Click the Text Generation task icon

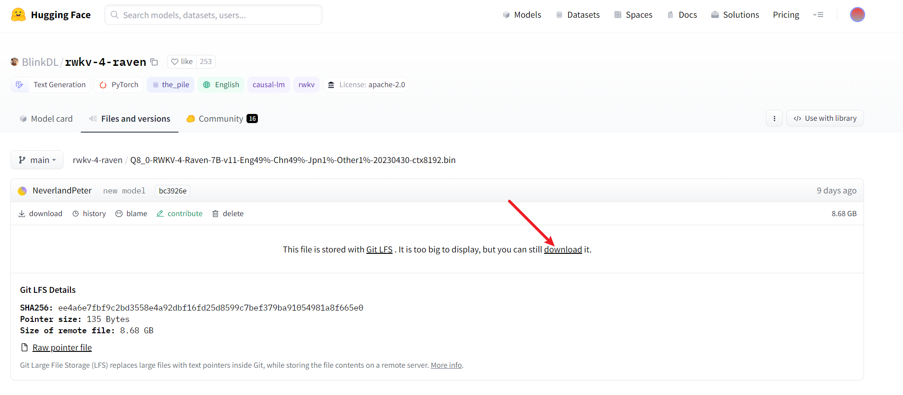click(x=20, y=85)
